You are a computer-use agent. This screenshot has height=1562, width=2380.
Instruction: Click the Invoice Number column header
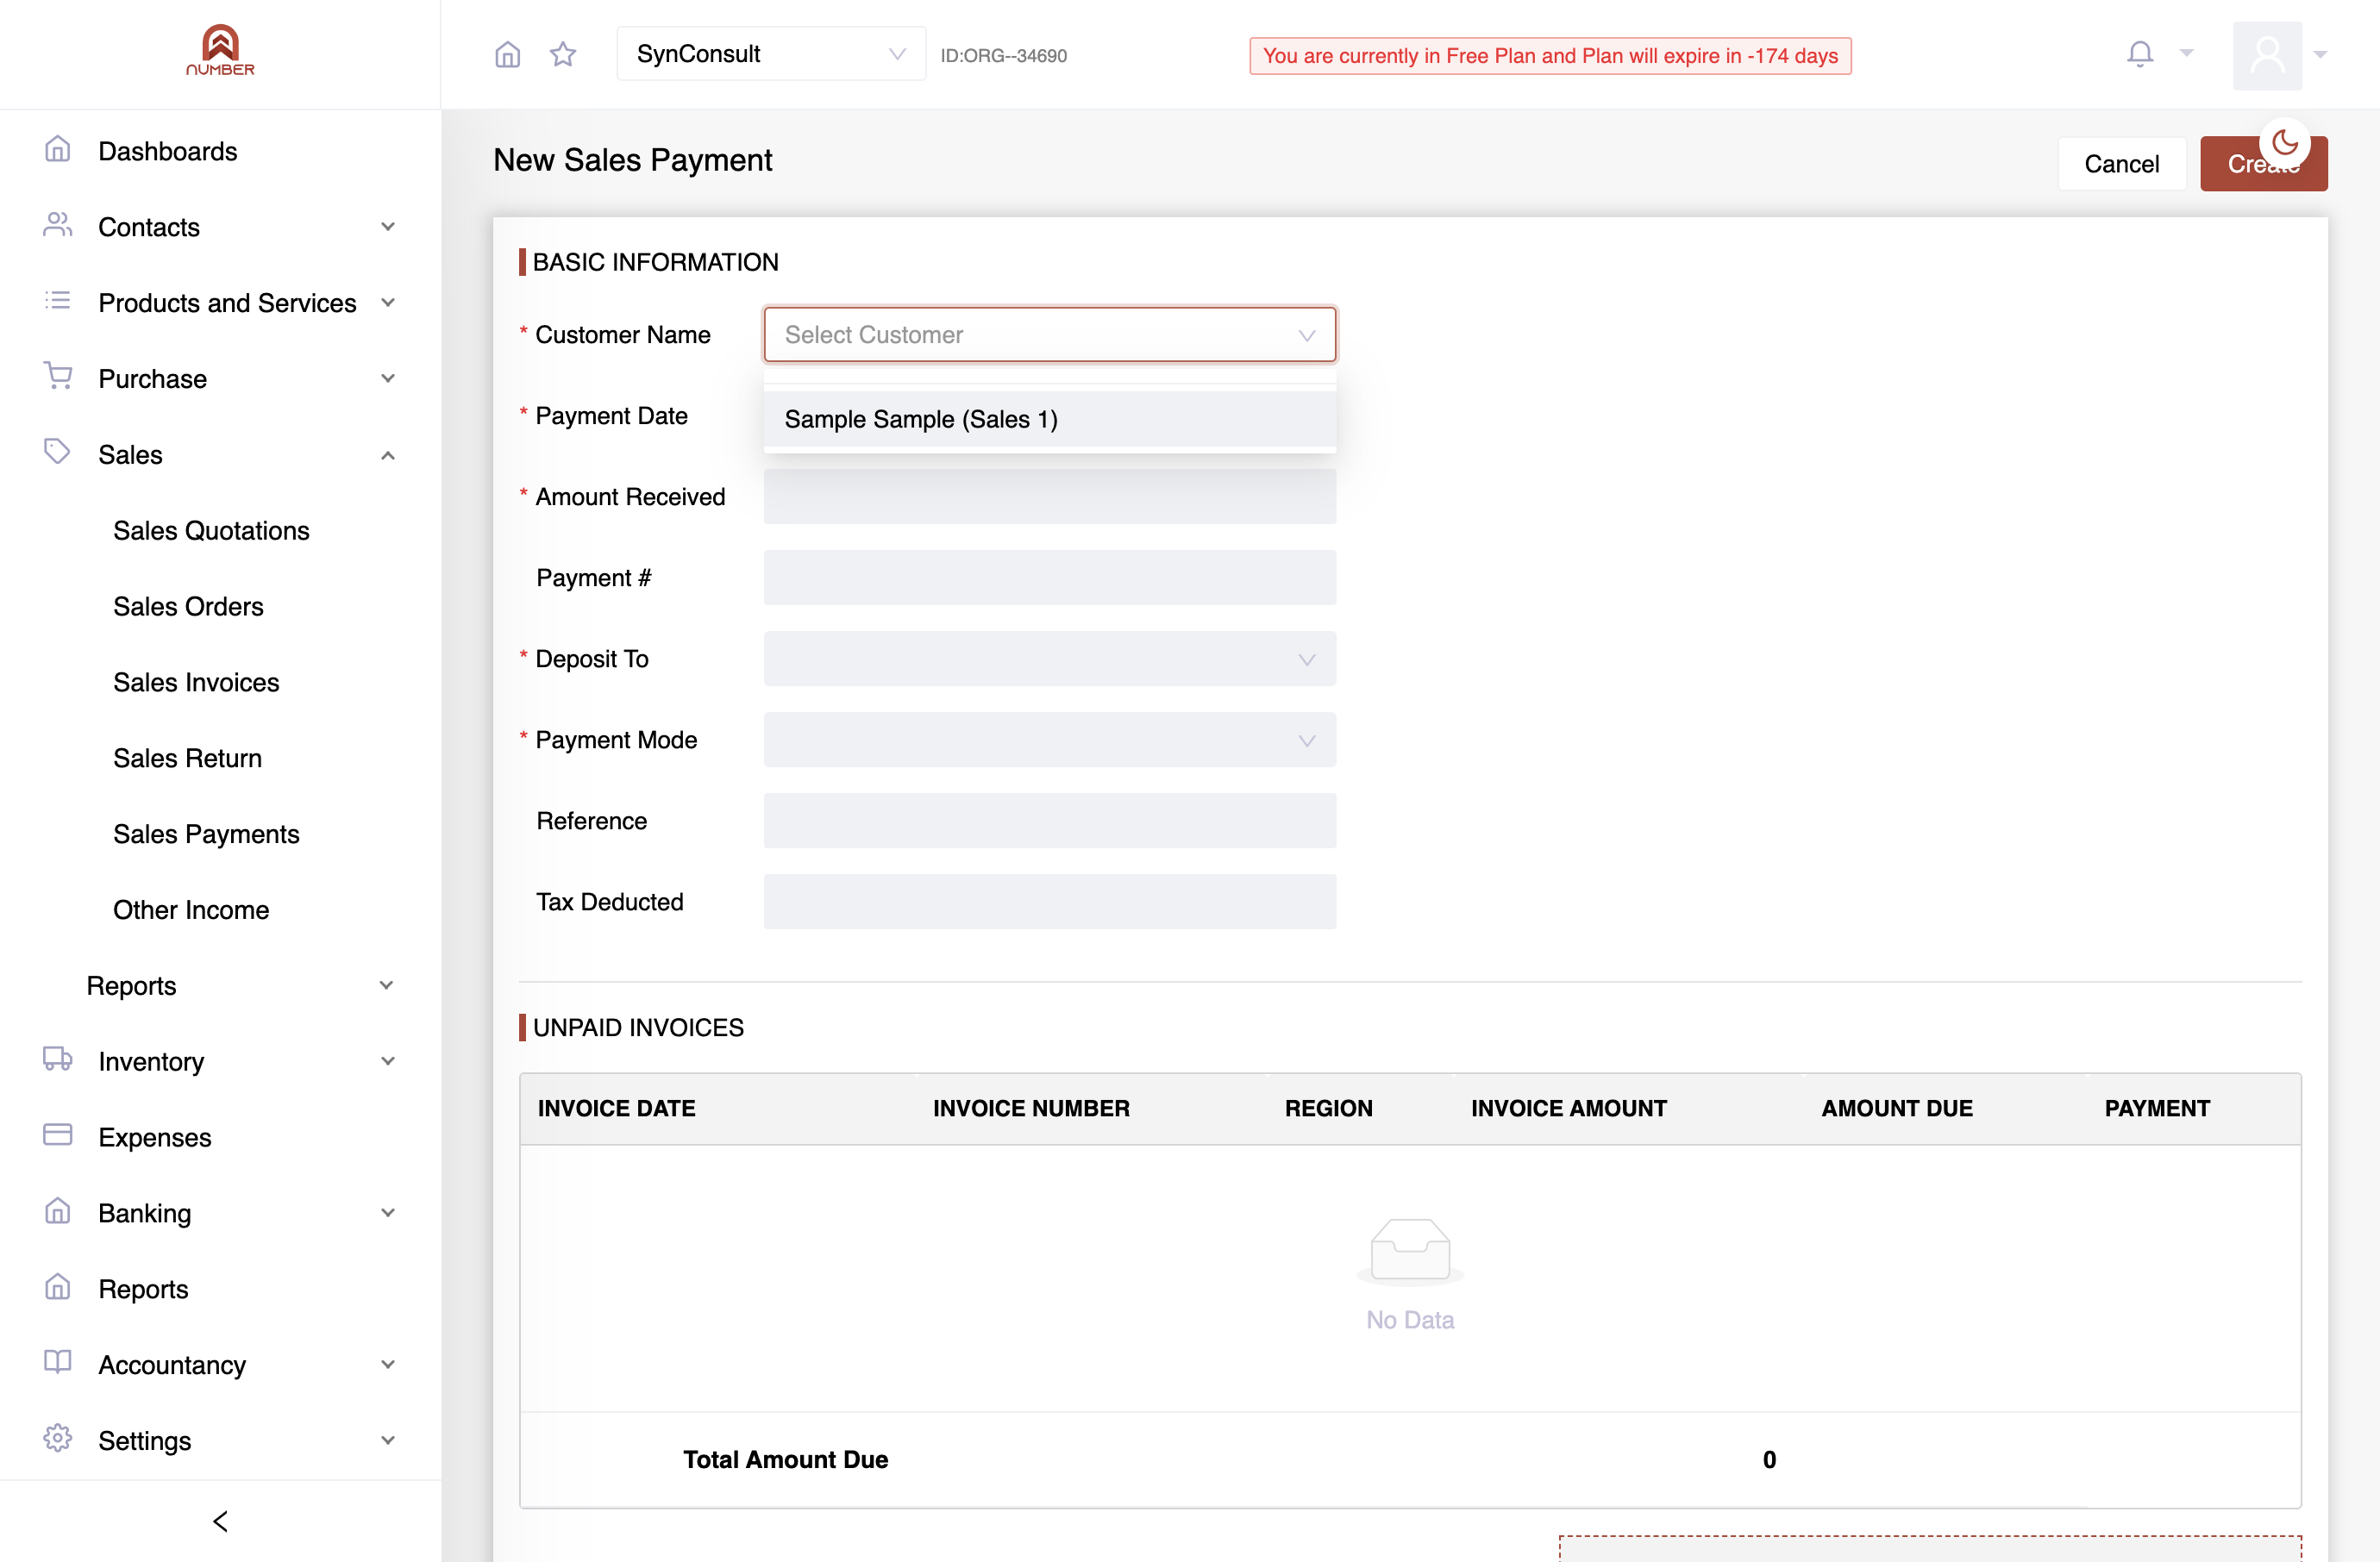[x=1031, y=1109]
